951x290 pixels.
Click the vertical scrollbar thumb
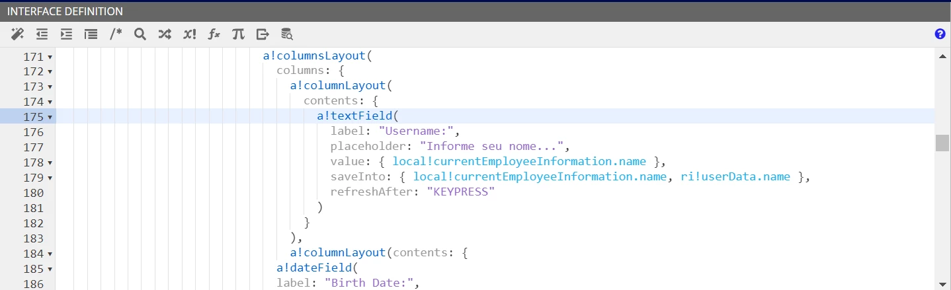click(x=942, y=143)
